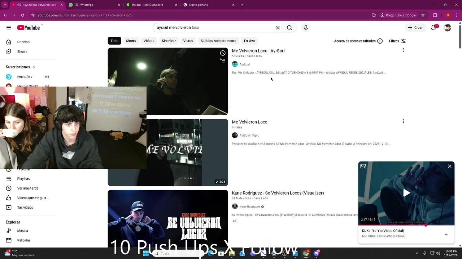Select the Todo filter chip
Image resolution: width=462 pixels, height=259 pixels.
pyautogui.click(x=114, y=41)
